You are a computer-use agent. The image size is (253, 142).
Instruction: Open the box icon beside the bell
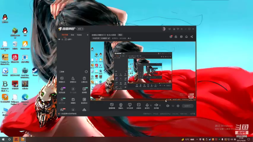(181, 37)
